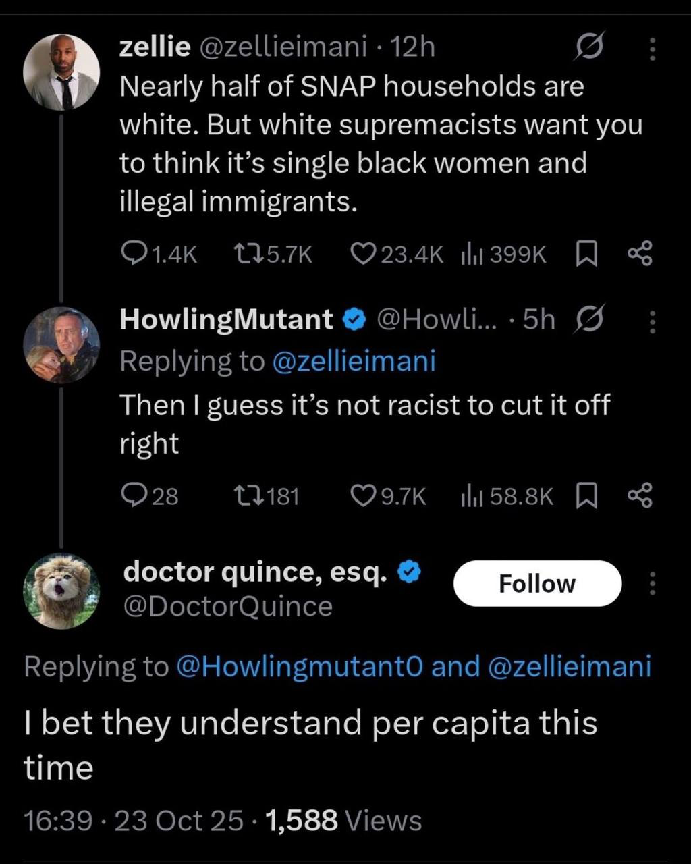The height and width of the screenshot is (864, 691).
Task: Open more options beside Follow button
Action: [x=652, y=584]
